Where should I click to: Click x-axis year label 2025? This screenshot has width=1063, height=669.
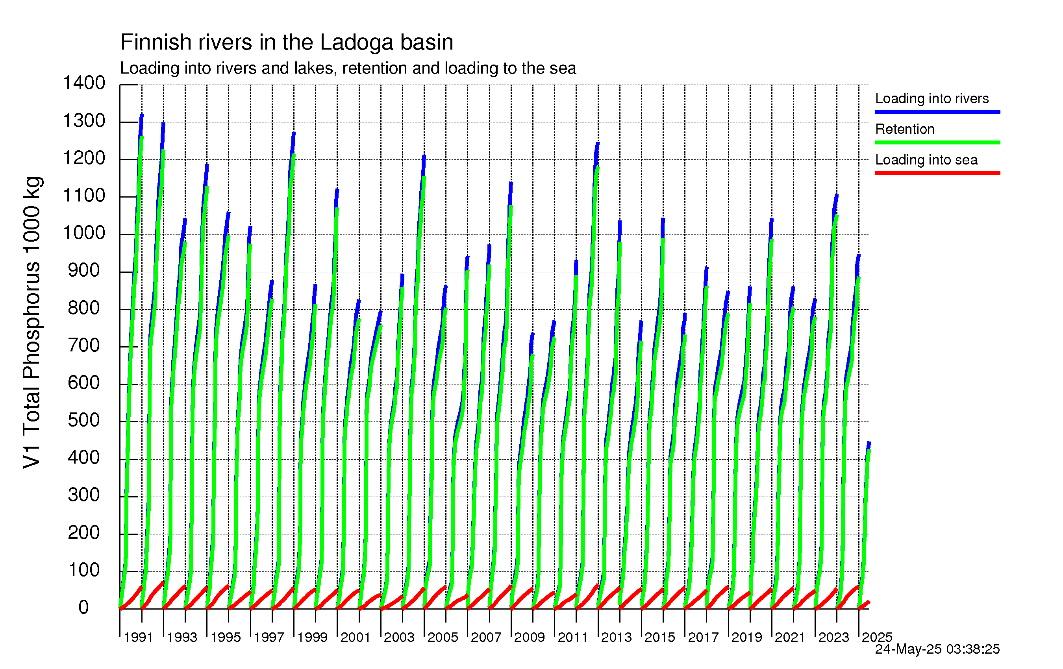[877, 637]
